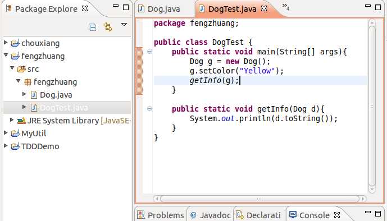Select fengzhuang project folder icon

[15, 56]
